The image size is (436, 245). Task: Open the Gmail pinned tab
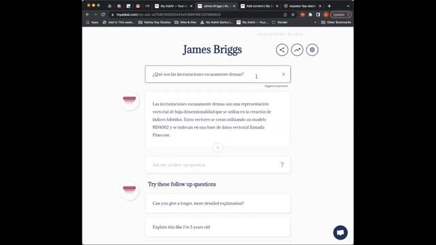tap(147, 6)
